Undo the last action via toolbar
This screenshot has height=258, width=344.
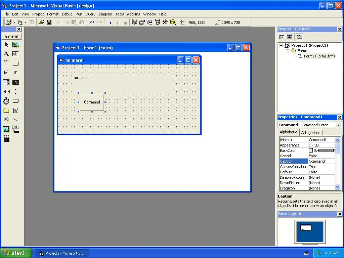[92, 23]
